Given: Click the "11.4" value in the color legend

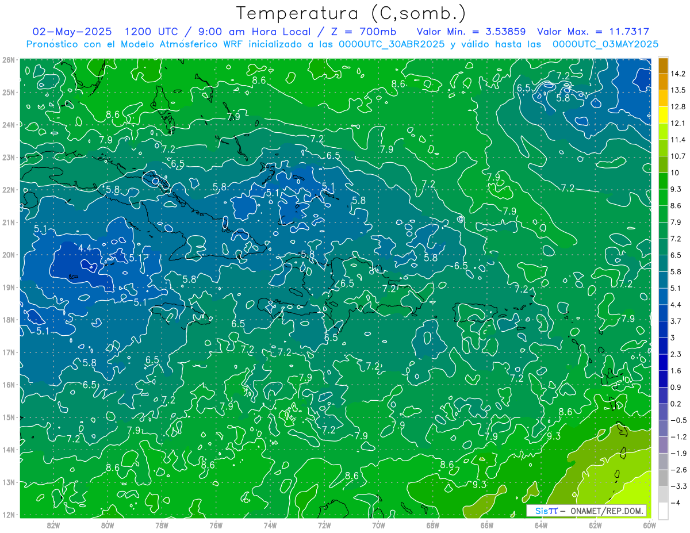Looking at the screenshot, I should tap(678, 140).
